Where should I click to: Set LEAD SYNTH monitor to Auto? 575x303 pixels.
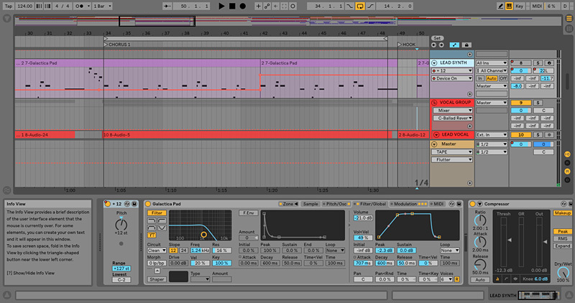coord(490,78)
